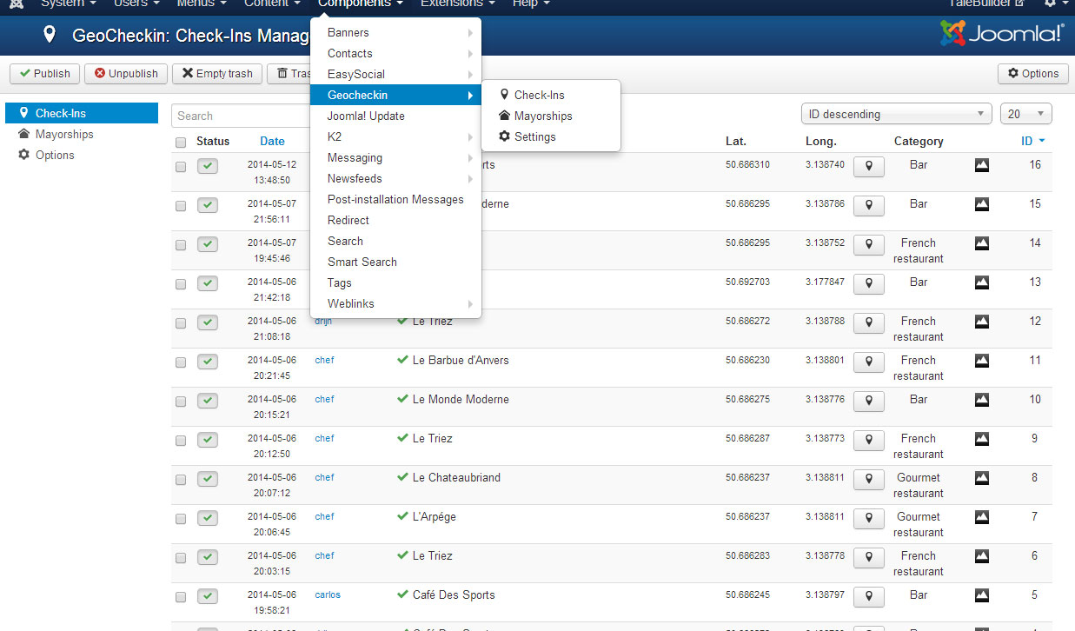The width and height of the screenshot is (1075, 631).
Task: Check the select-all checkbox in table header
Action: (x=181, y=143)
